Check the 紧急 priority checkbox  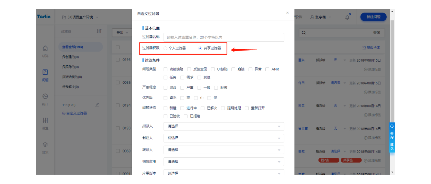165,98
